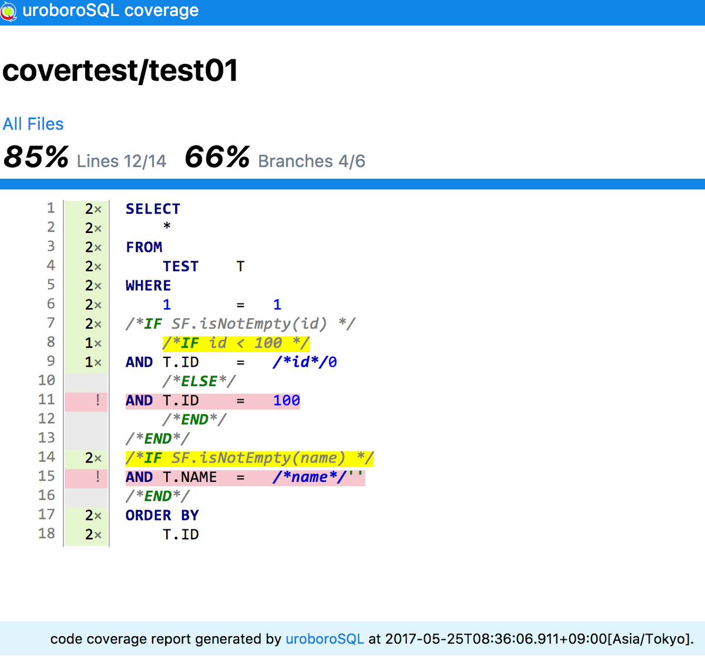Click the /*IF SF.isNotEmpty(id) */ comment

[240, 324]
